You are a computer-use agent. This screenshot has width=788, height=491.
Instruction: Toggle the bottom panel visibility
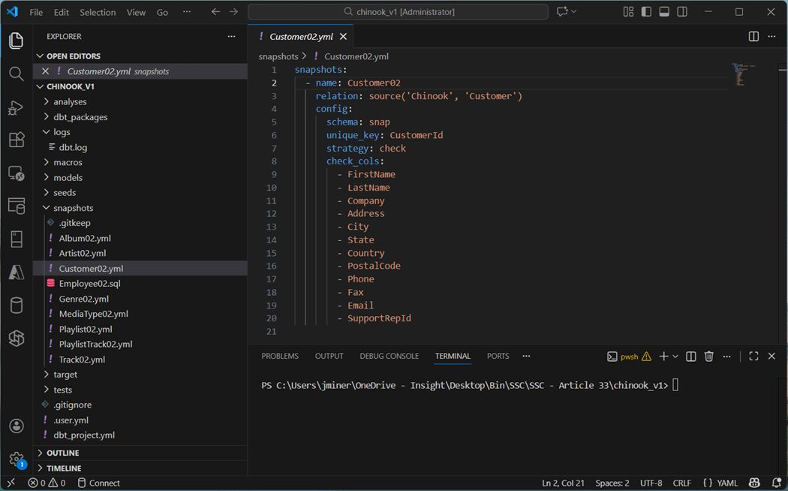click(664, 12)
